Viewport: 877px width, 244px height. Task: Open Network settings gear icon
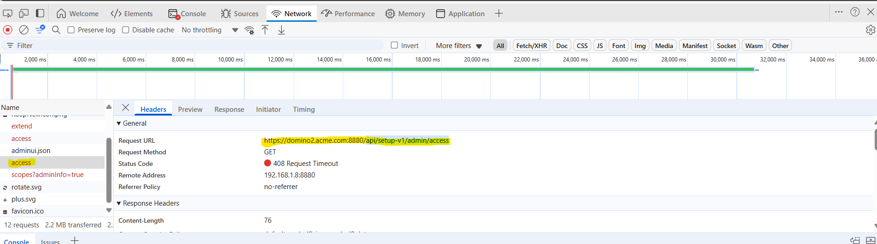pyautogui.click(x=870, y=30)
